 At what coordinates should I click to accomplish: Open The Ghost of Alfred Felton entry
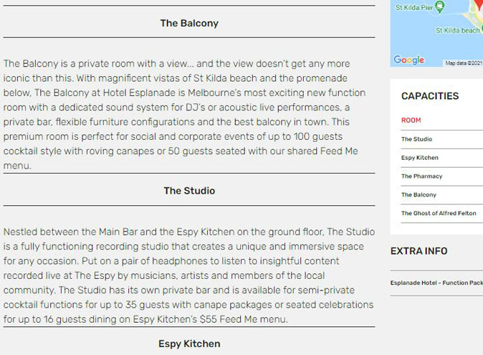coord(439,214)
